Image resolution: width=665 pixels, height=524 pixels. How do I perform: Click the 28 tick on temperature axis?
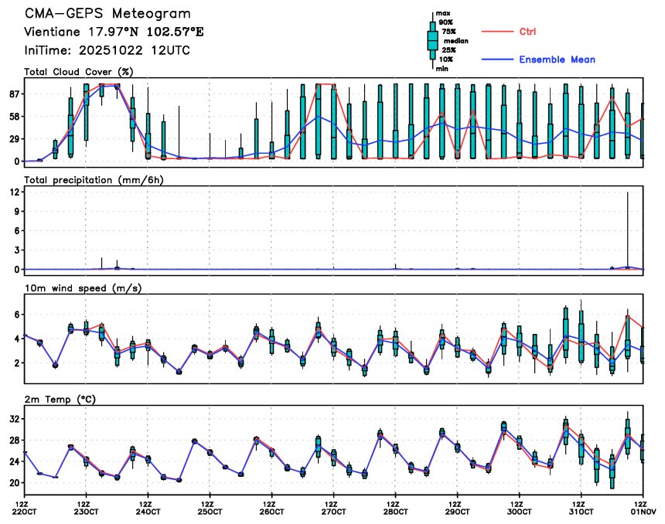click(13, 440)
